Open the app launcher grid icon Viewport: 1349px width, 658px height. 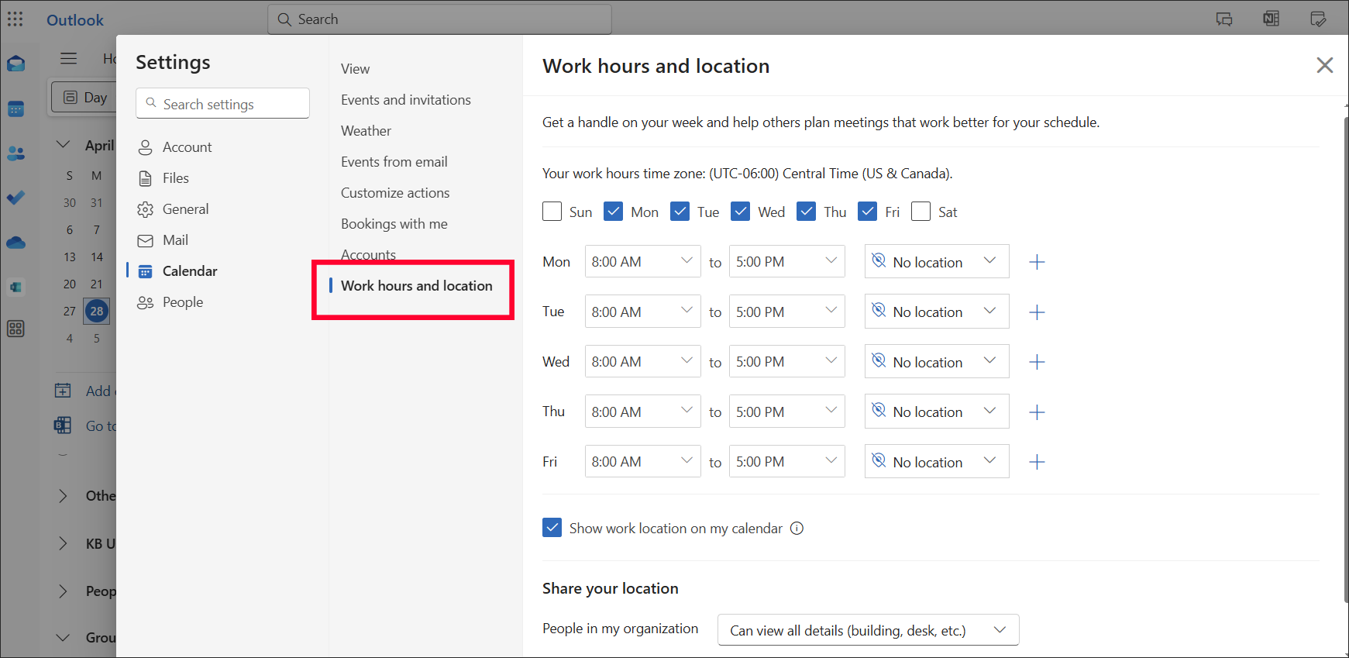(x=15, y=19)
